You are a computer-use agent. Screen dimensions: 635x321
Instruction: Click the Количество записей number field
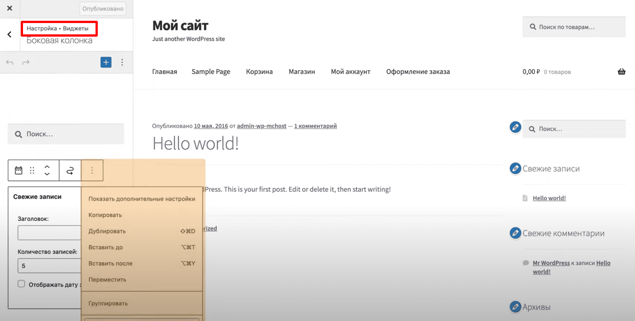pos(49,266)
